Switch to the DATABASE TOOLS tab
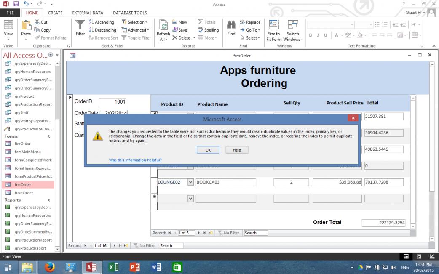Image resolution: width=439 pixels, height=274 pixels. [x=130, y=13]
